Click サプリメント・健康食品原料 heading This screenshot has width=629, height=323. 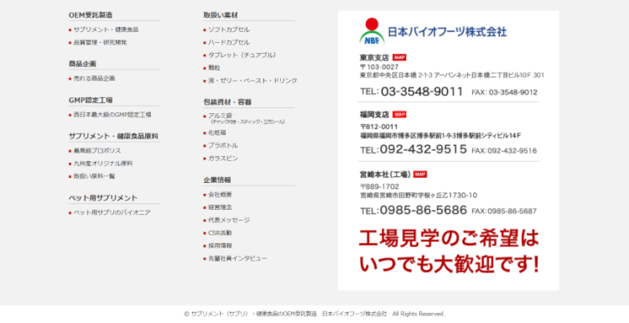click(x=113, y=137)
